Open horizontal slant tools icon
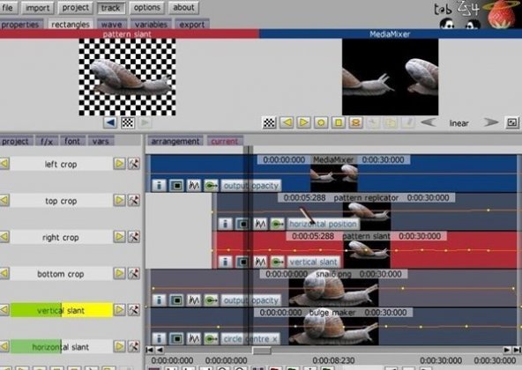This screenshot has height=370, width=522. [134, 347]
